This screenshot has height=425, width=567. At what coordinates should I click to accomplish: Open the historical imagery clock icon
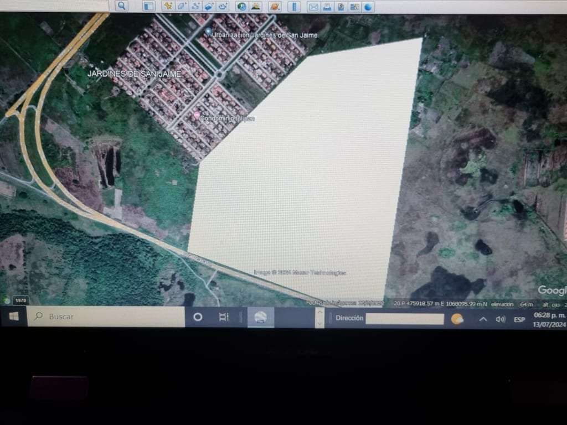point(241,7)
